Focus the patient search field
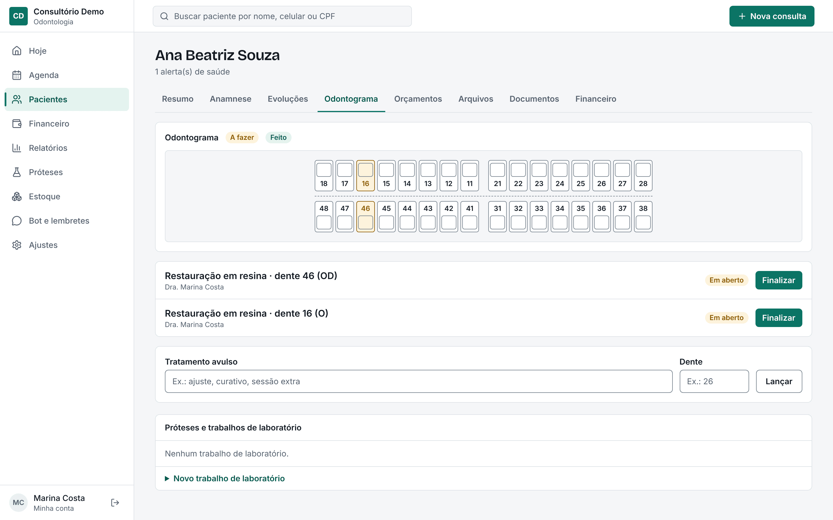Viewport: 833px width, 520px height. 282,16
